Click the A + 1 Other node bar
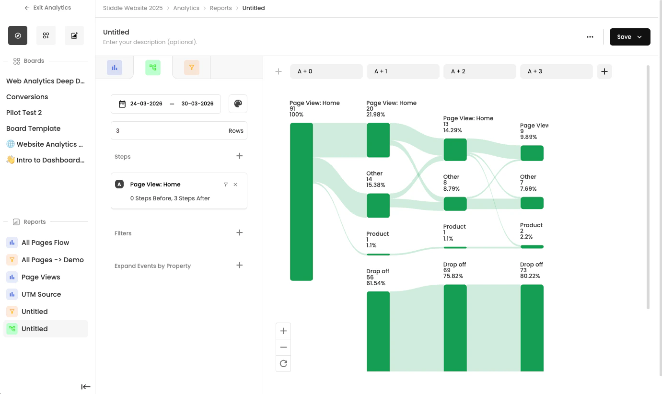Image resolution: width=662 pixels, height=394 pixels. click(x=378, y=206)
